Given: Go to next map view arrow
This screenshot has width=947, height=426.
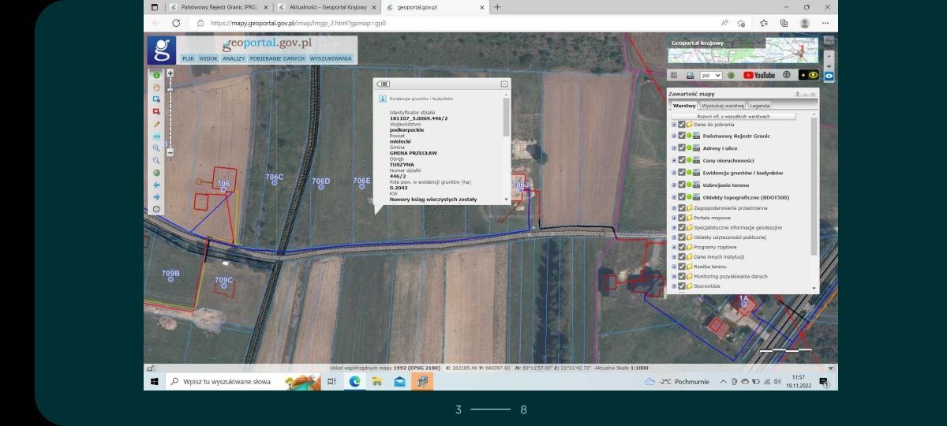Looking at the screenshot, I should click(x=156, y=196).
